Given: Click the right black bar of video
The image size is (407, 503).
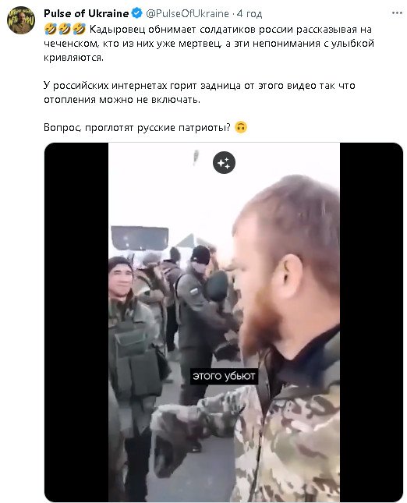Looking at the screenshot, I should (x=371, y=322).
